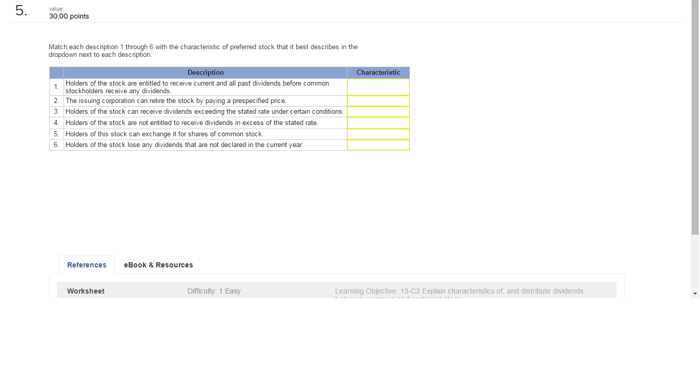Open Characteristic dropdown for description 6
The width and height of the screenshot is (700, 373).
(x=378, y=145)
